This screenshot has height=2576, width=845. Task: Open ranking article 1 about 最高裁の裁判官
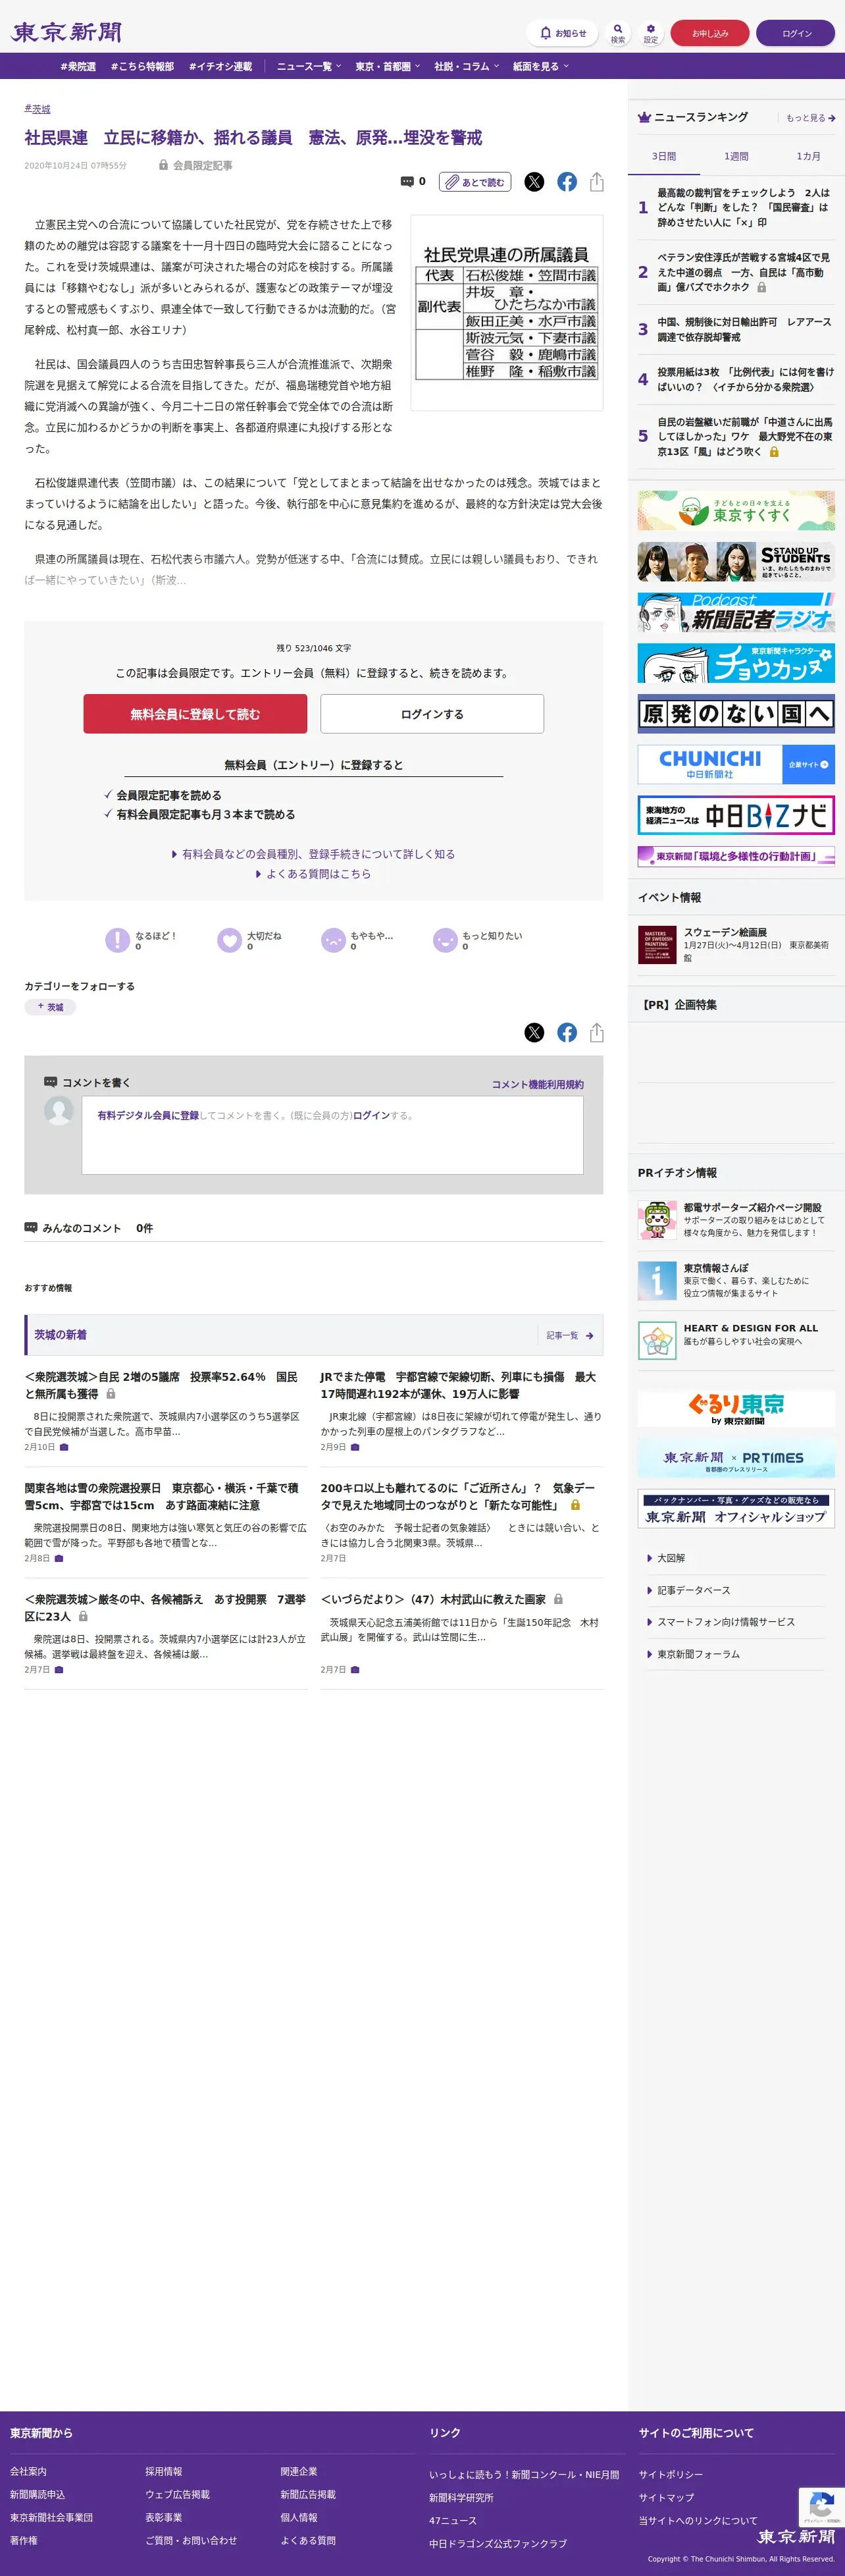pyautogui.click(x=743, y=207)
